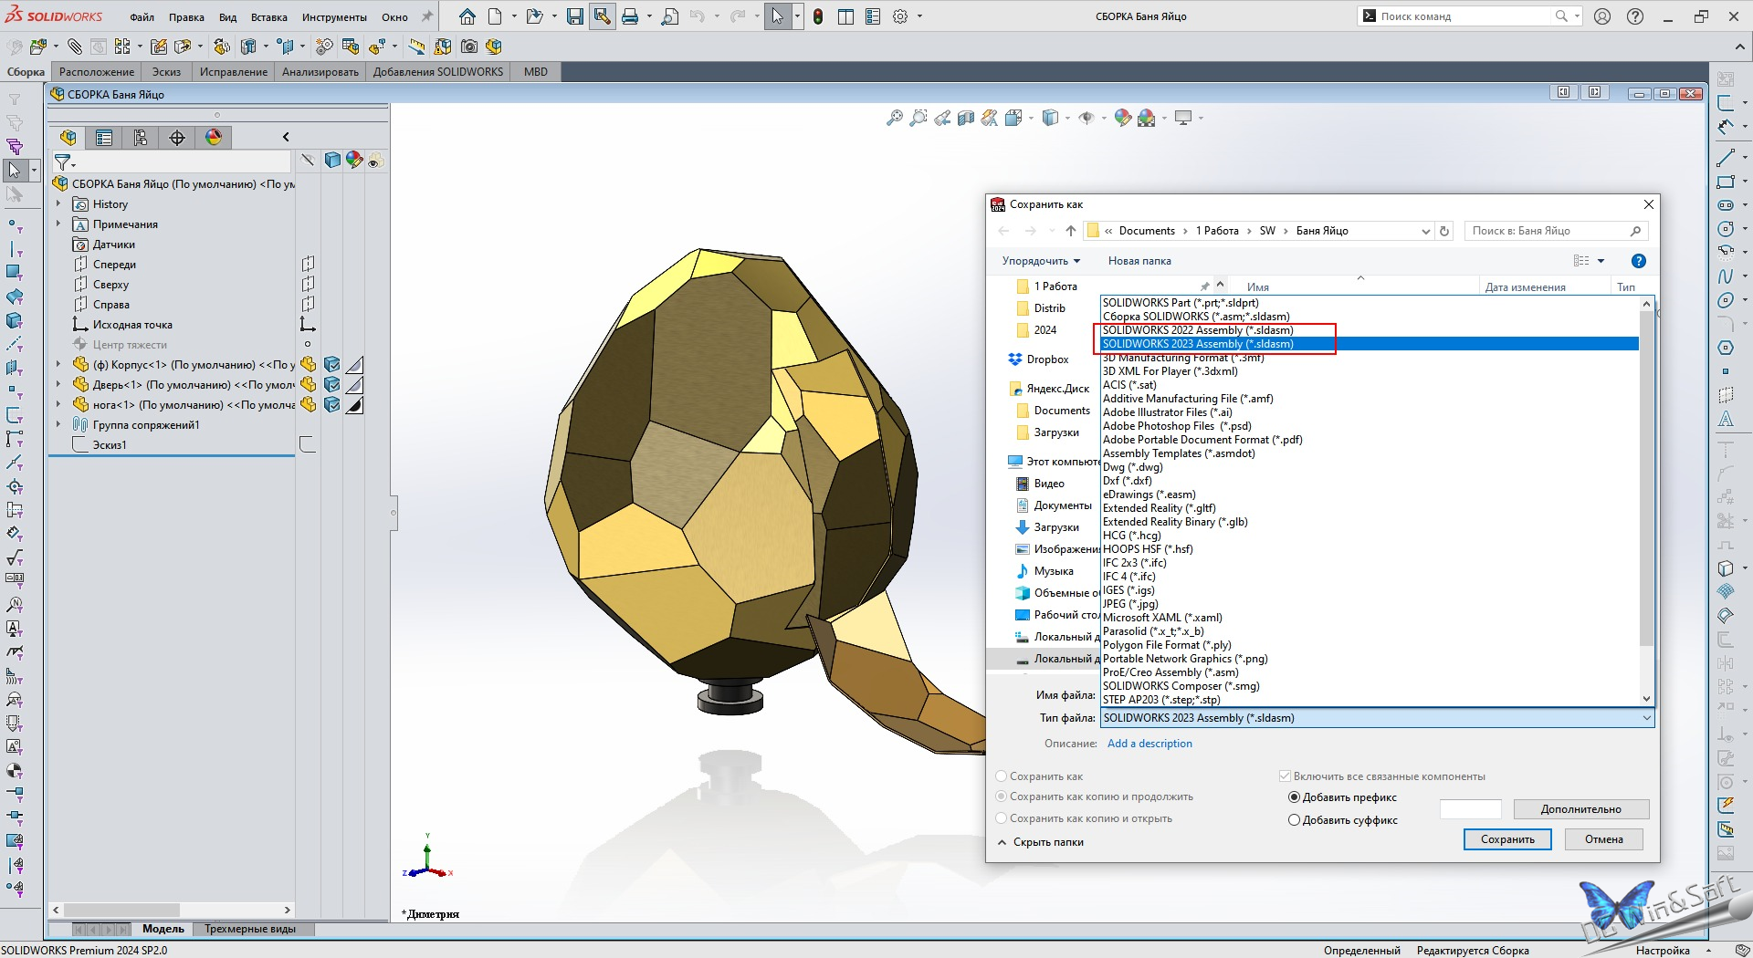This screenshot has height=958, width=1753.
Task: Click the Zoom to Area icon
Action: (918, 118)
